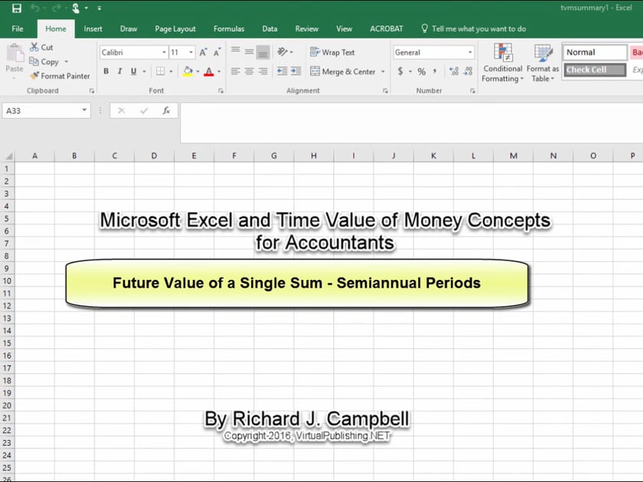Viewport: 643px width, 482px height.
Task: Click the Select All corner triangle
Action: click(x=9, y=156)
